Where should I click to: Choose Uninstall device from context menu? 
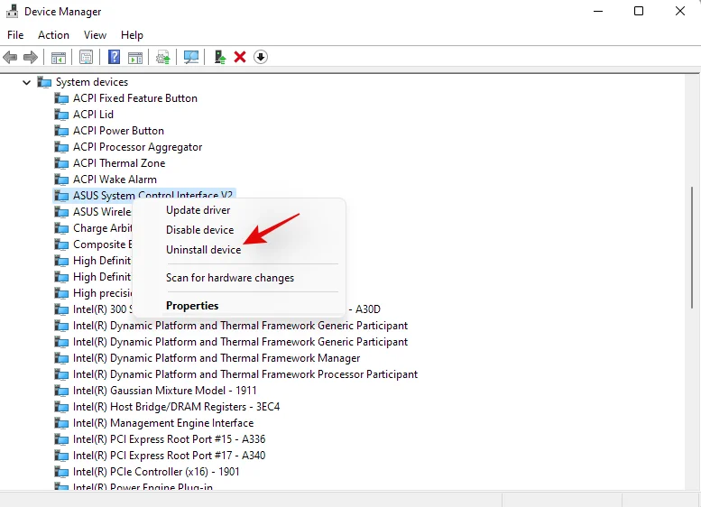(203, 250)
